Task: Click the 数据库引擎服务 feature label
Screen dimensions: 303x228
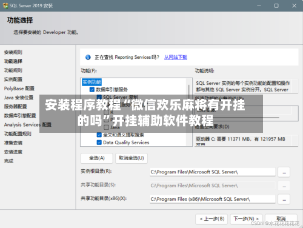Action: click(x=112, y=89)
